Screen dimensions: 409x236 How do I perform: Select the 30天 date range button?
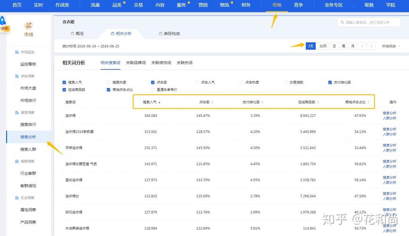323,46
